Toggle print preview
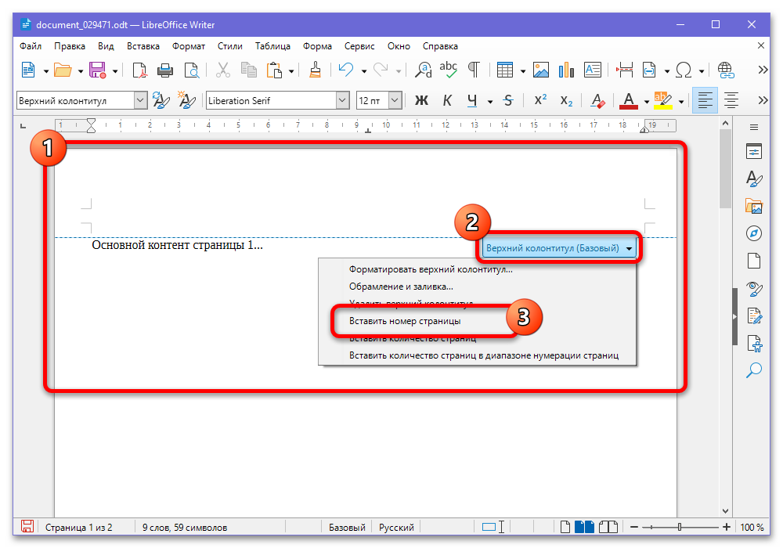 [191, 70]
